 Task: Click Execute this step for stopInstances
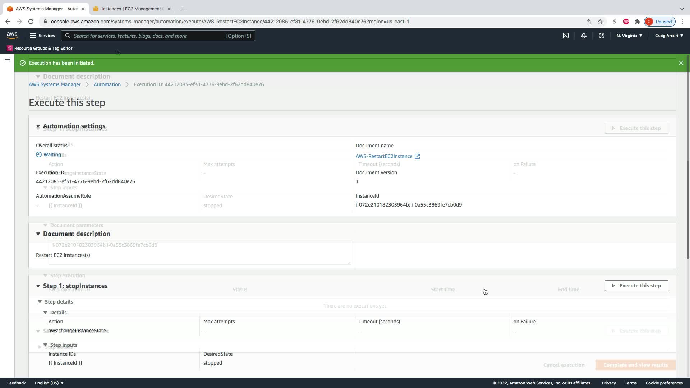tap(636, 286)
